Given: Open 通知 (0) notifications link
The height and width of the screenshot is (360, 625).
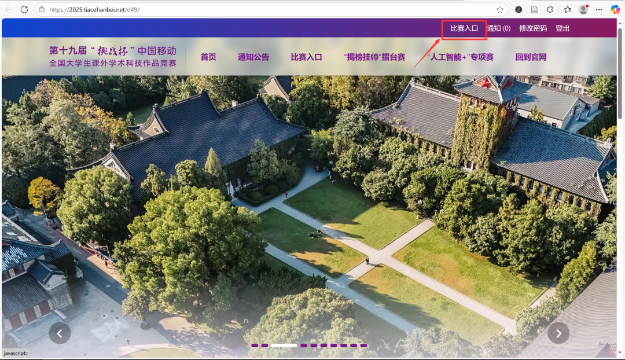Looking at the screenshot, I should click(x=499, y=28).
